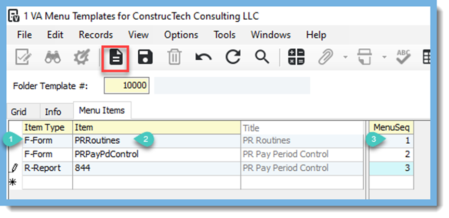Open the Records menu
Viewport: 449px width, 218px height.
click(x=96, y=35)
